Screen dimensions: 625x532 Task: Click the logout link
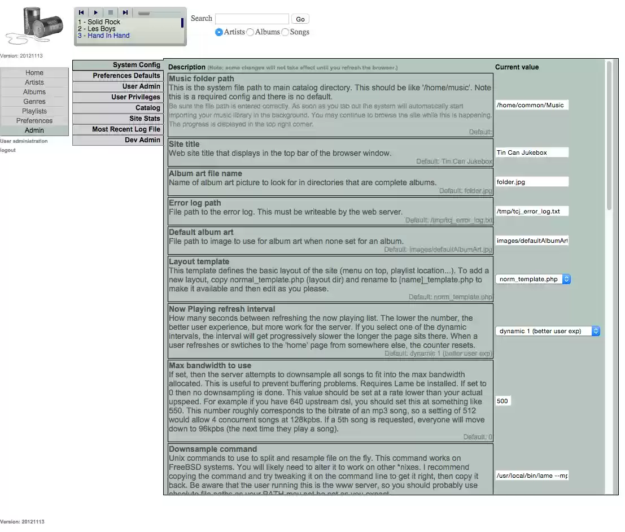[8, 150]
